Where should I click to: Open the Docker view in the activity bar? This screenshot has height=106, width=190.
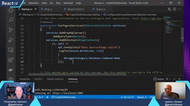pyautogui.click(x=11, y=69)
